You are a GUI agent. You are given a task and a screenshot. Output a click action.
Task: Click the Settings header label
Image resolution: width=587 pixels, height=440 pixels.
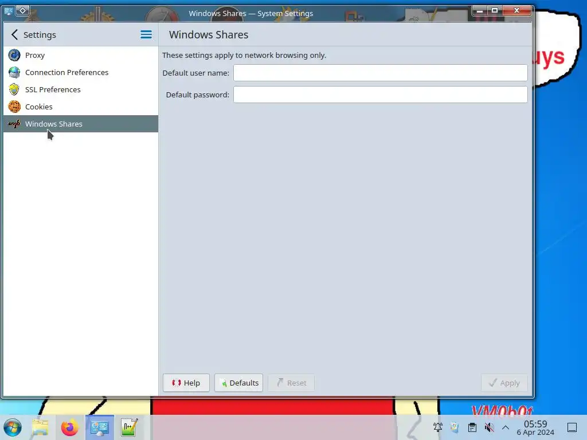coord(40,35)
